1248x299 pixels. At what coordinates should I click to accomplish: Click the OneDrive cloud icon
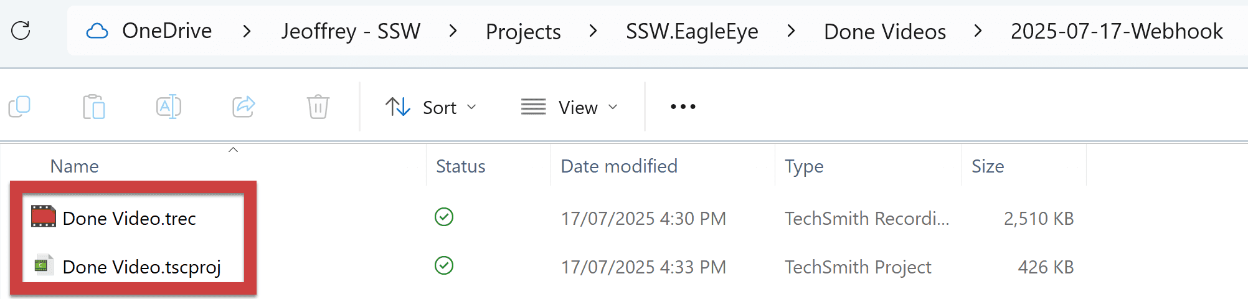click(x=97, y=31)
